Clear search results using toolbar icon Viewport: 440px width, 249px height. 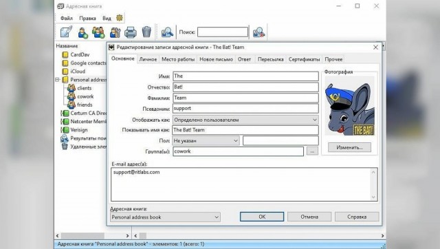coord(258,32)
